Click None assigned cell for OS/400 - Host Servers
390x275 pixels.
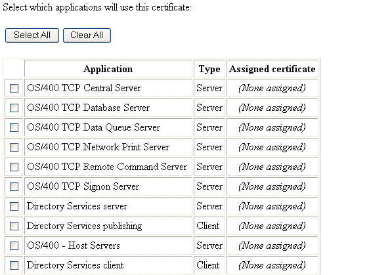pyautogui.click(x=272, y=245)
